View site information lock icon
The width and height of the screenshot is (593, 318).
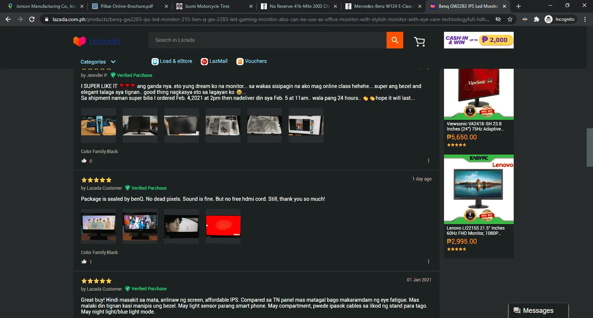pyautogui.click(x=46, y=19)
